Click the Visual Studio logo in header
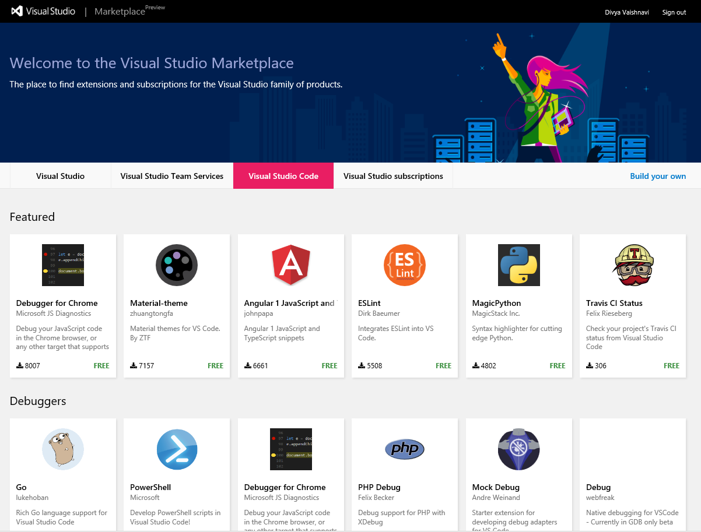 pyautogui.click(x=43, y=11)
